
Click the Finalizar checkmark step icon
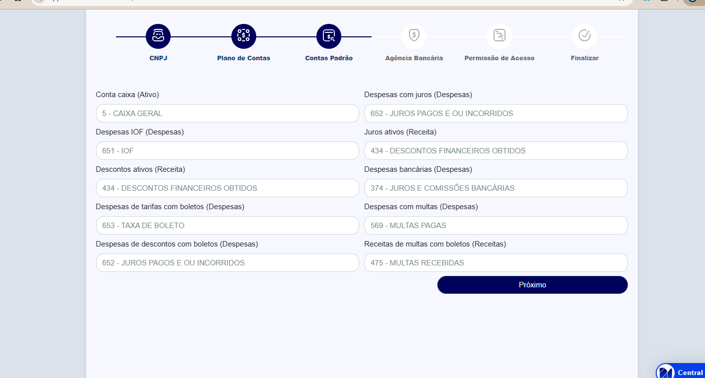tap(585, 36)
